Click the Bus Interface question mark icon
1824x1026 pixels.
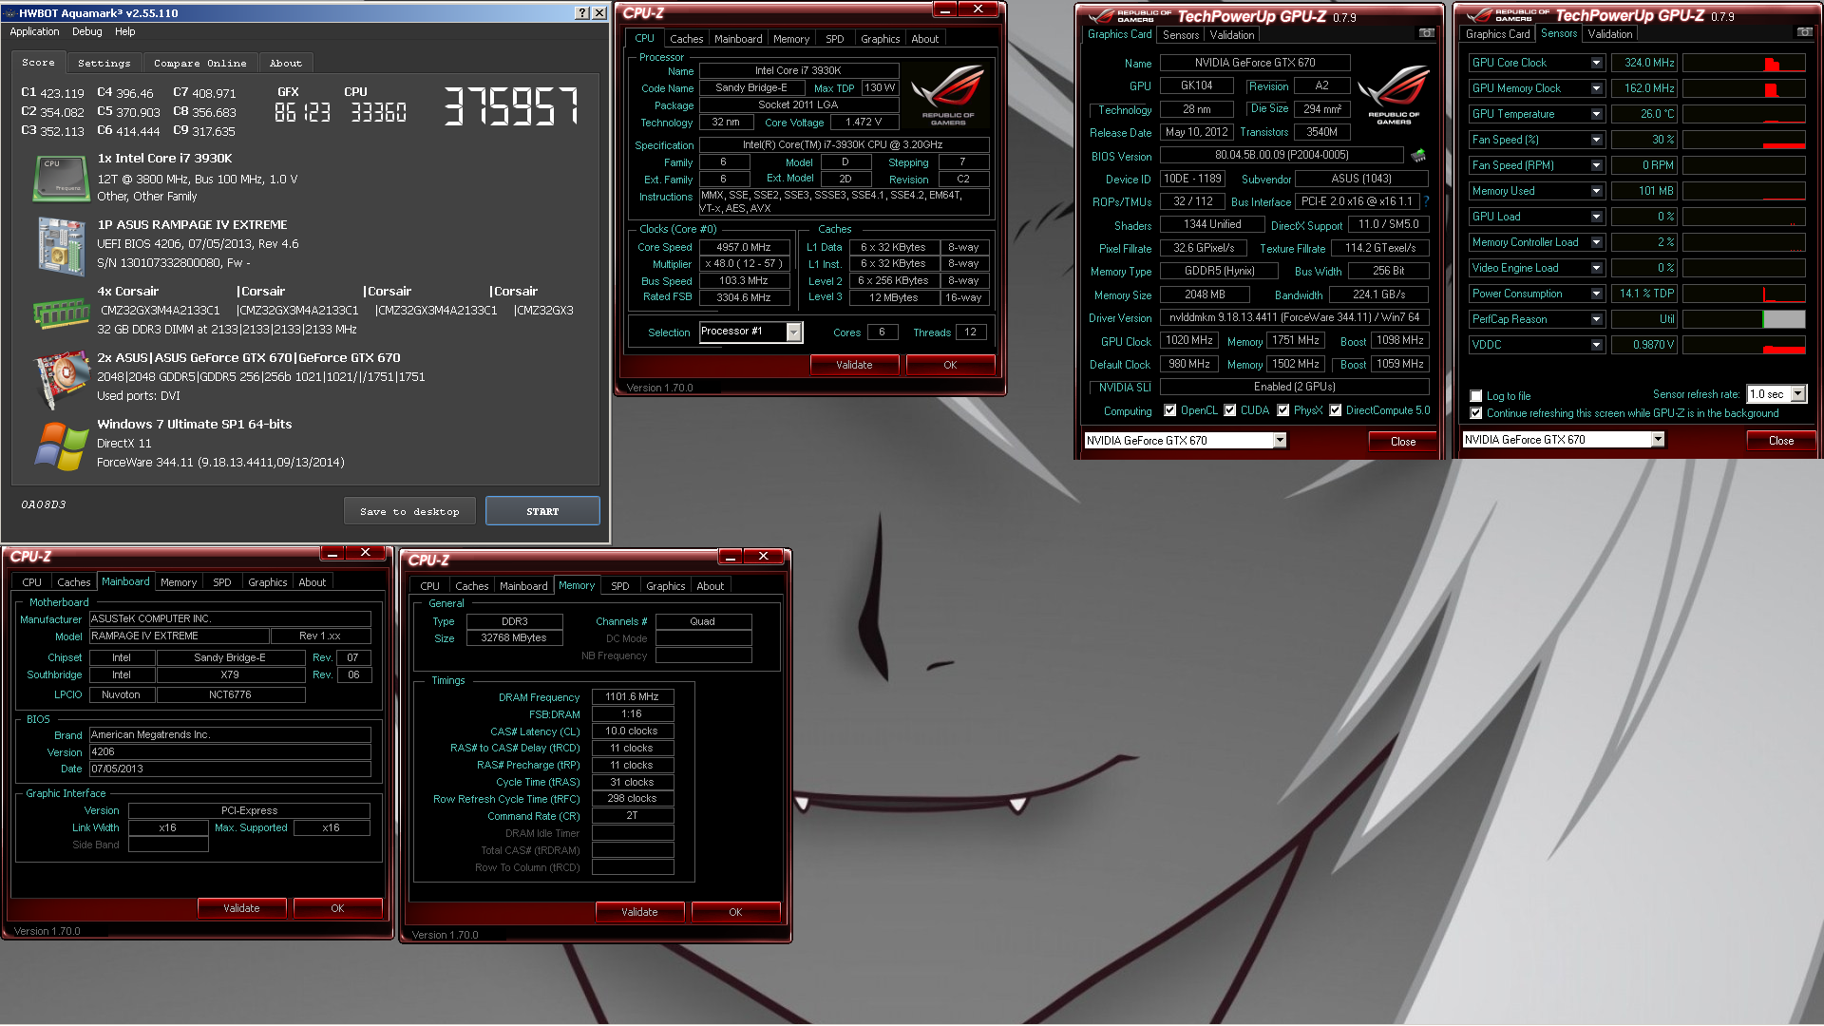1426,201
